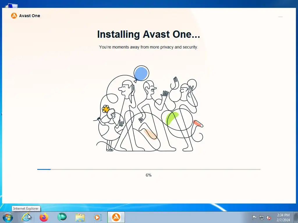Open the Action Center flag icon
298x223 pixels.
tap(254, 217)
